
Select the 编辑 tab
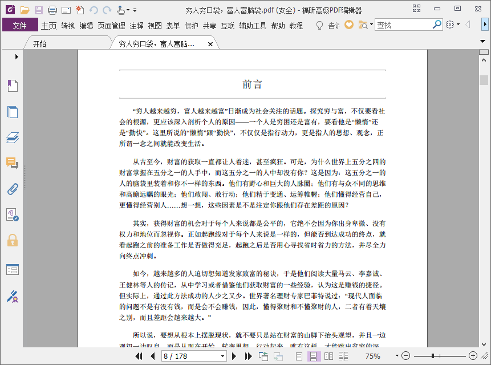(x=86, y=25)
